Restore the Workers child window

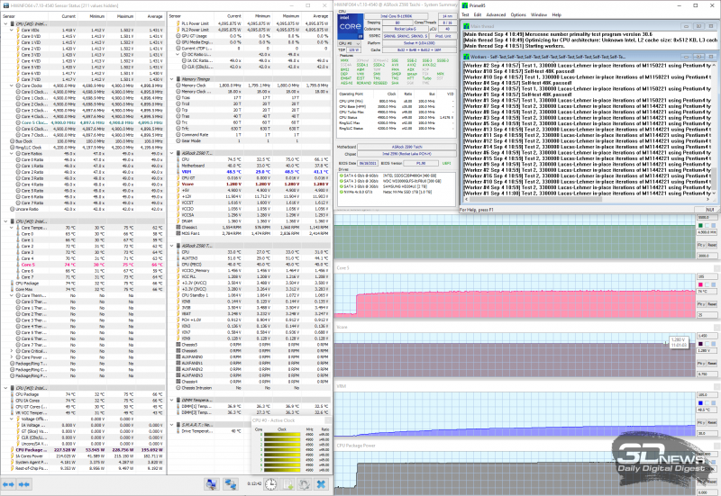coord(698,57)
